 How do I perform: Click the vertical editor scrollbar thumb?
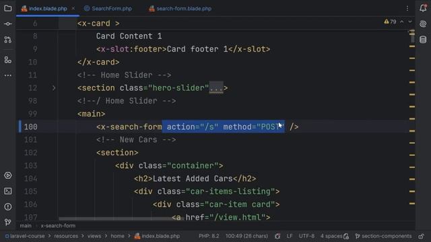point(412,36)
